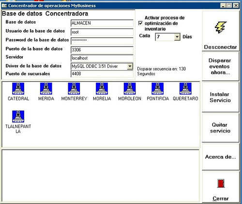Click the Servidor localhost field
The height and width of the screenshot is (204, 242).
102,58
